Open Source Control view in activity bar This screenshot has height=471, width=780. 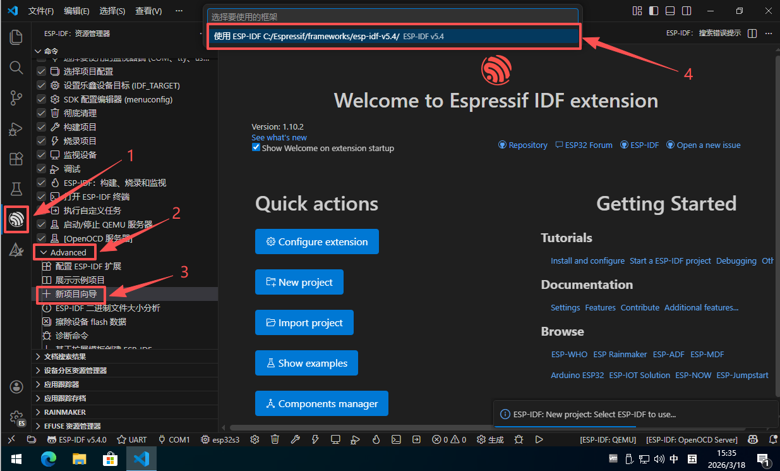[x=16, y=97]
